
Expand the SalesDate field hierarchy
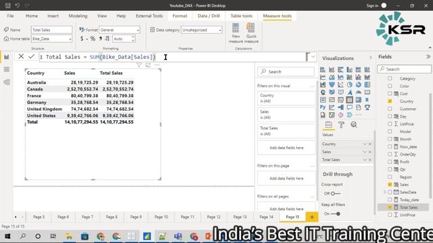(384, 192)
